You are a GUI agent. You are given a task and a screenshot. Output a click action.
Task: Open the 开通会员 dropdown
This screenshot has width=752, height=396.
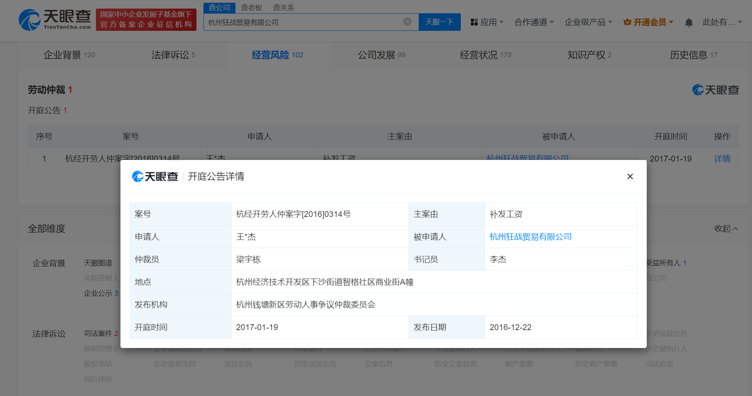point(648,22)
